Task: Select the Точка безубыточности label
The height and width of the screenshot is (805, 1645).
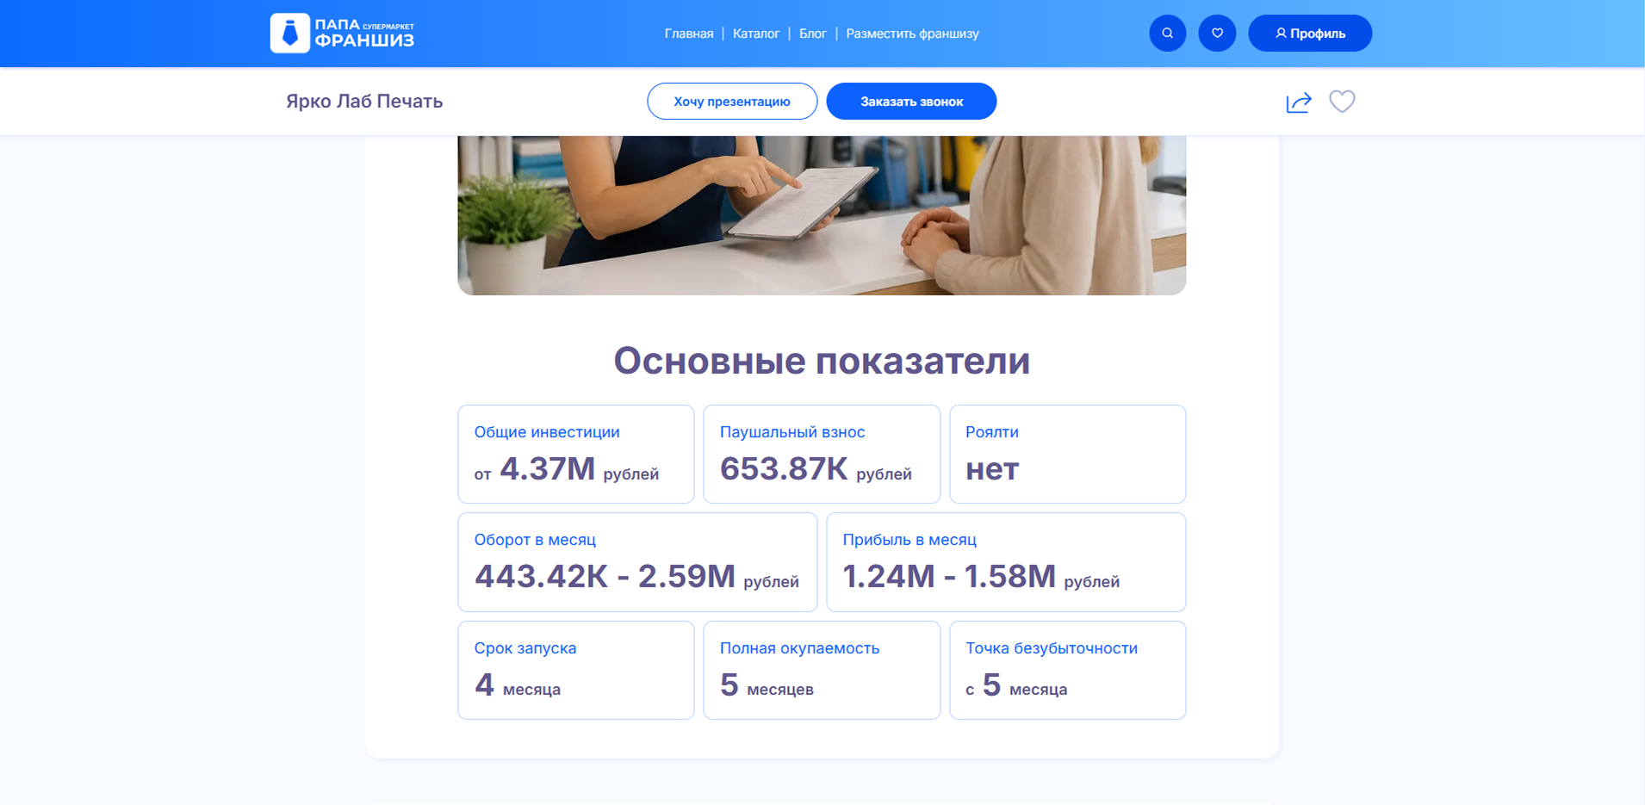Action: pos(1052,648)
